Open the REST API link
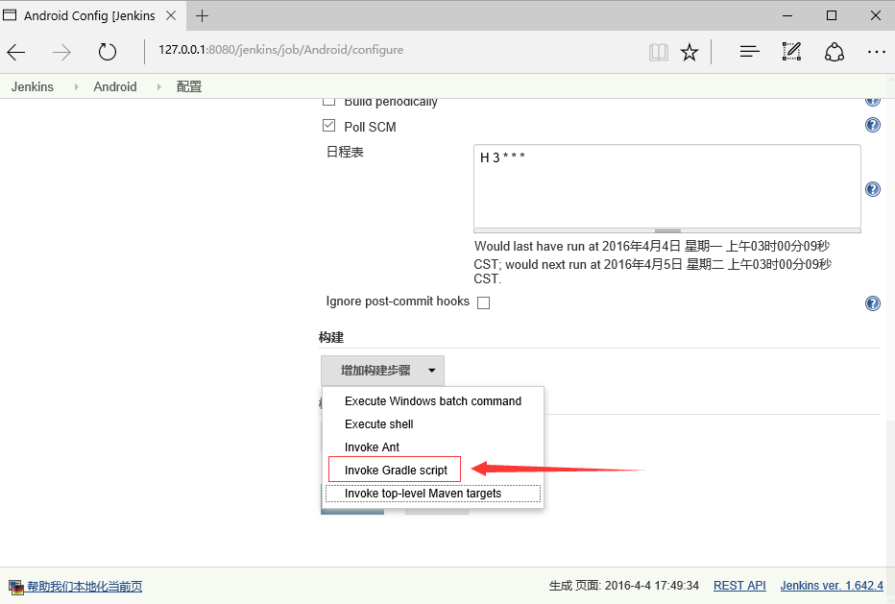 point(739,586)
